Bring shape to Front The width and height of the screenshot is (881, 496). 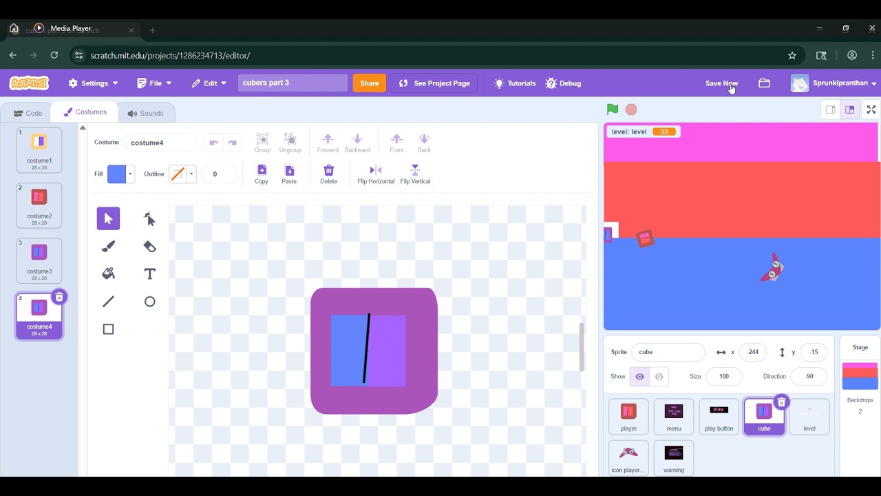(x=396, y=143)
